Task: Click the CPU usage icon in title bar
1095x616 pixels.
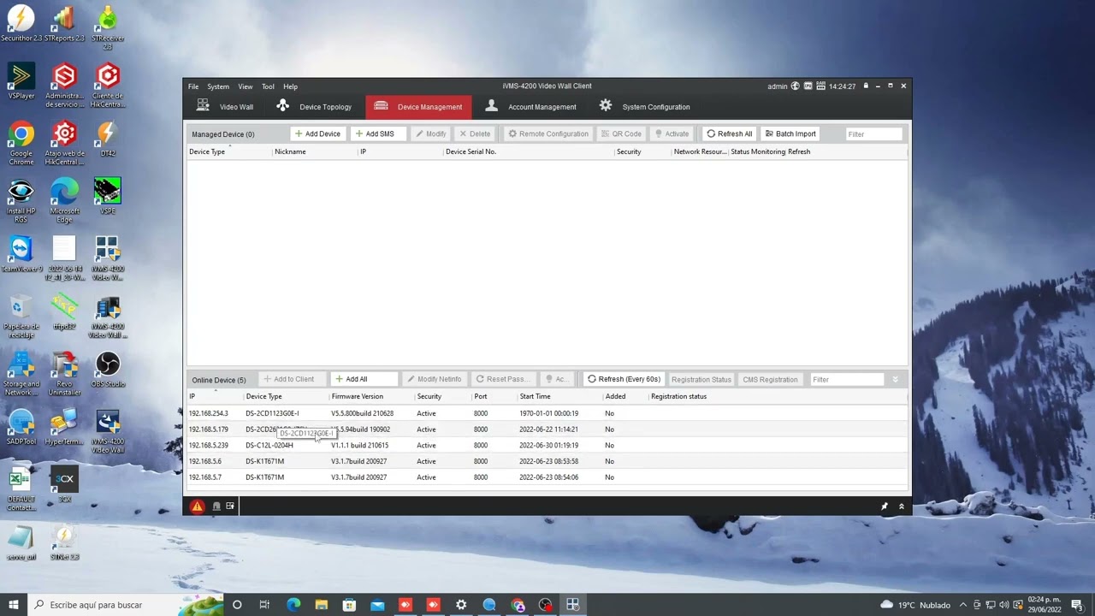Action: click(808, 86)
